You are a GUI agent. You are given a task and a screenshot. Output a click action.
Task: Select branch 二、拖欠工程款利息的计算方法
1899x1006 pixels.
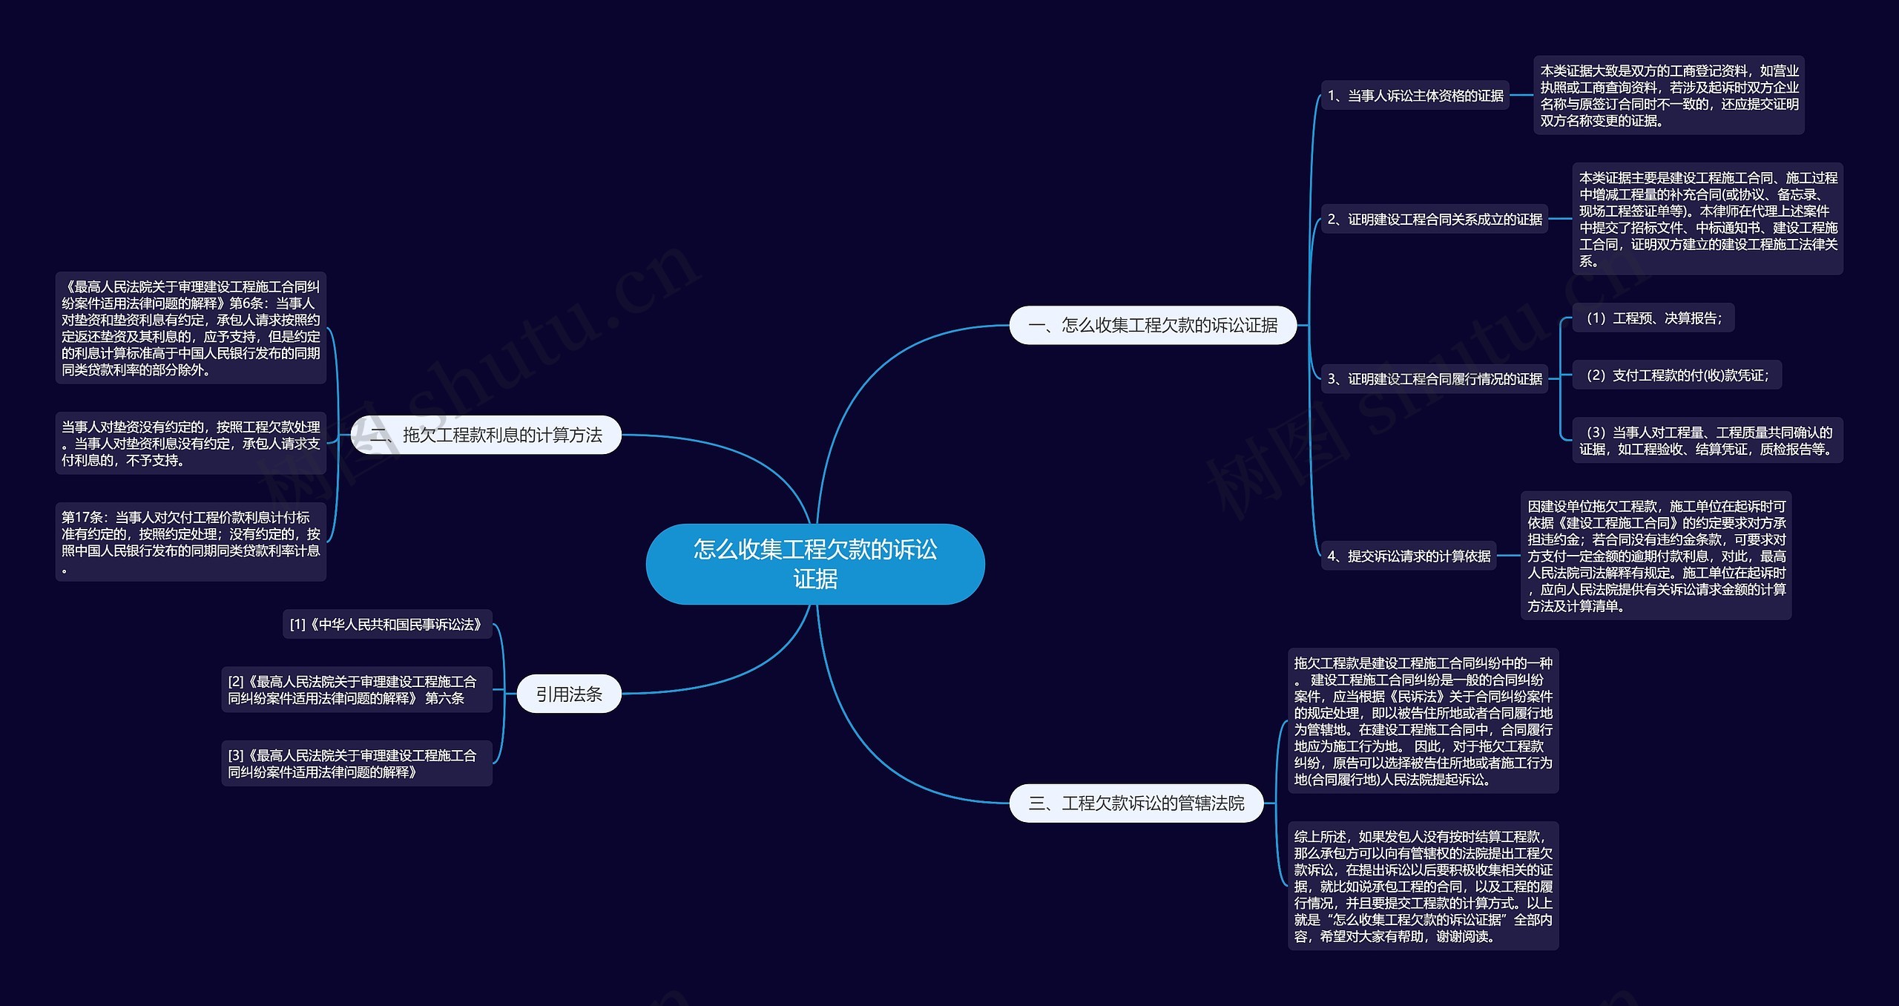point(486,435)
